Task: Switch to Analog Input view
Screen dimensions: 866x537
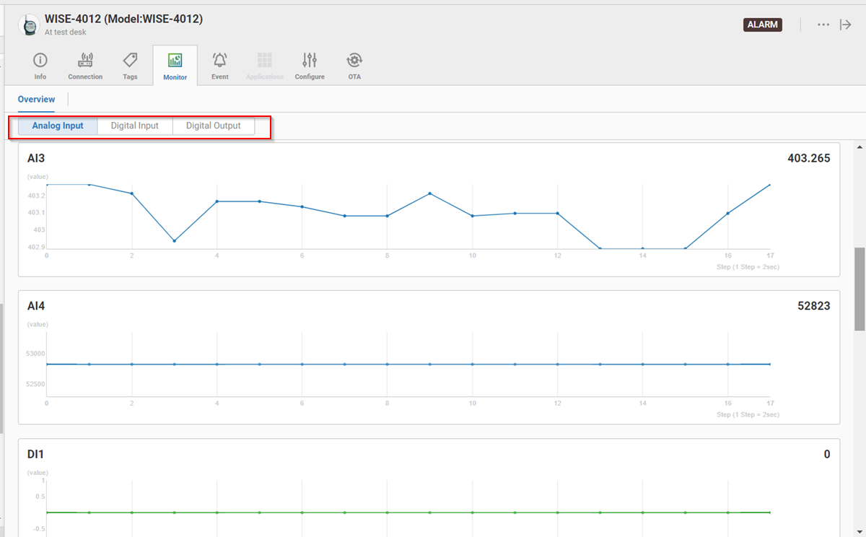Action: point(58,126)
